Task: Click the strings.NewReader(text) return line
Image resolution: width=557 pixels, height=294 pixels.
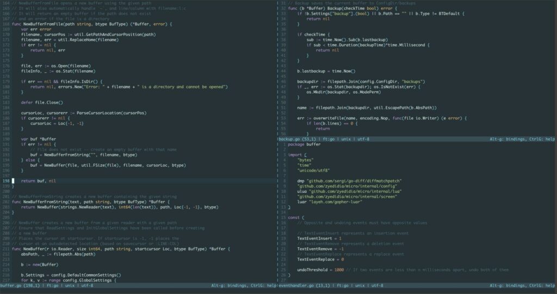Action: click(x=120, y=207)
